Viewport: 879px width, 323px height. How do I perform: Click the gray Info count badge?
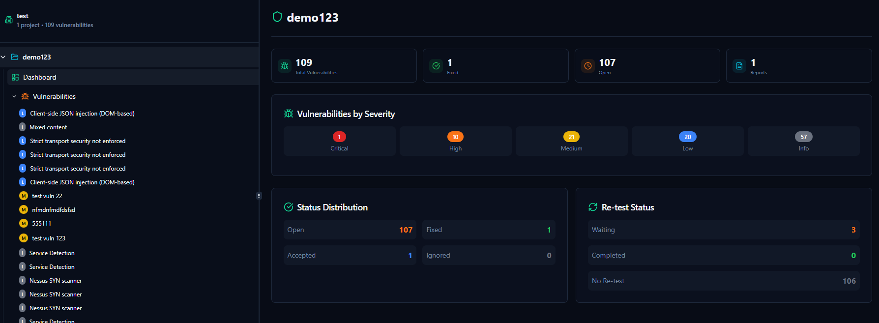tap(803, 137)
